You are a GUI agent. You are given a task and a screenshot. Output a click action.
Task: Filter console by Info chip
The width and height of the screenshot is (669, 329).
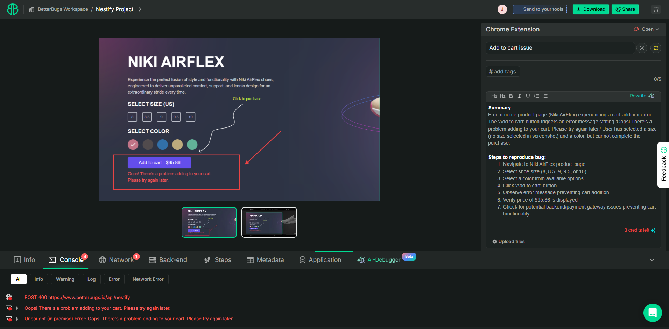(39, 279)
